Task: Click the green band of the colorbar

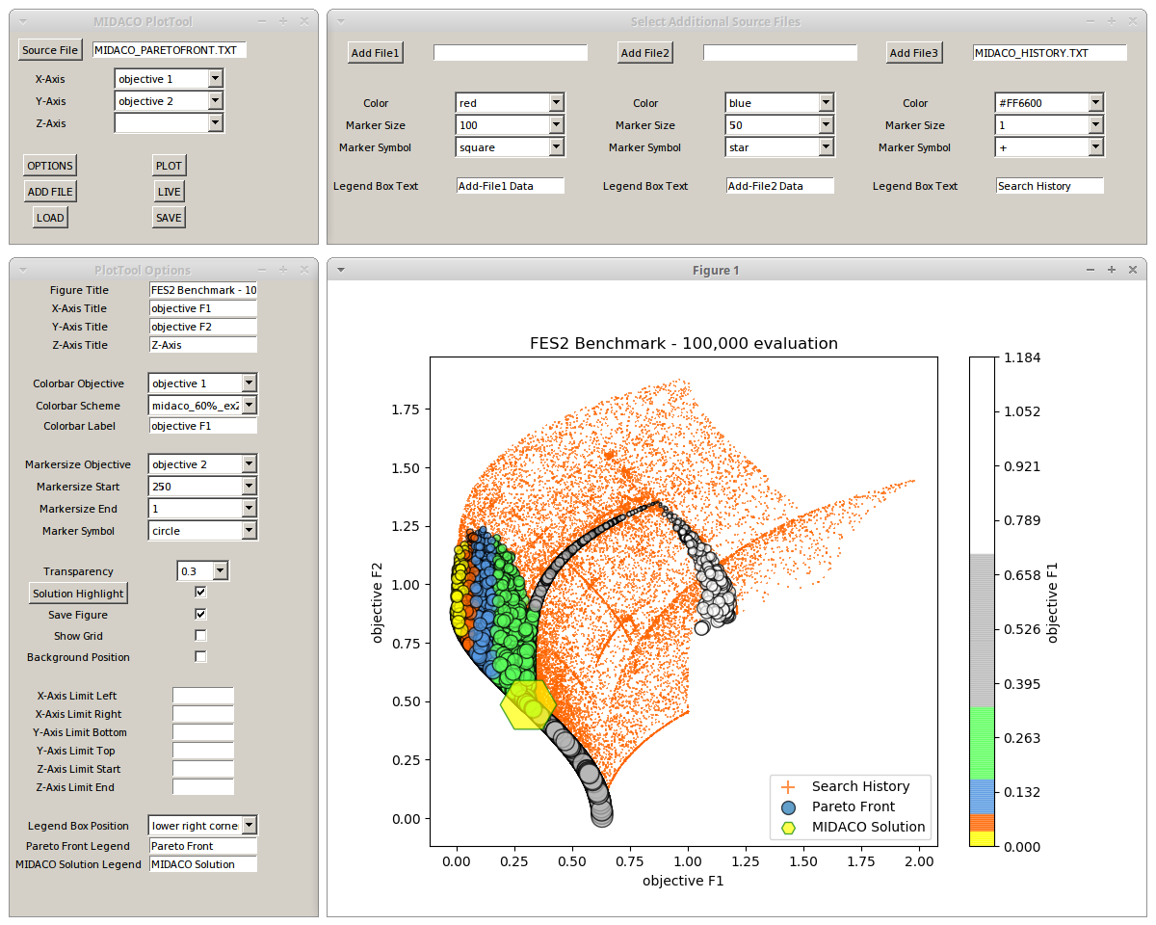Action: click(x=982, y=743)
